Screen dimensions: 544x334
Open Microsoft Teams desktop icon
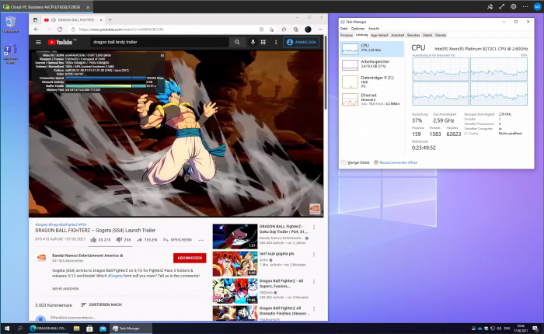point(10,54)
